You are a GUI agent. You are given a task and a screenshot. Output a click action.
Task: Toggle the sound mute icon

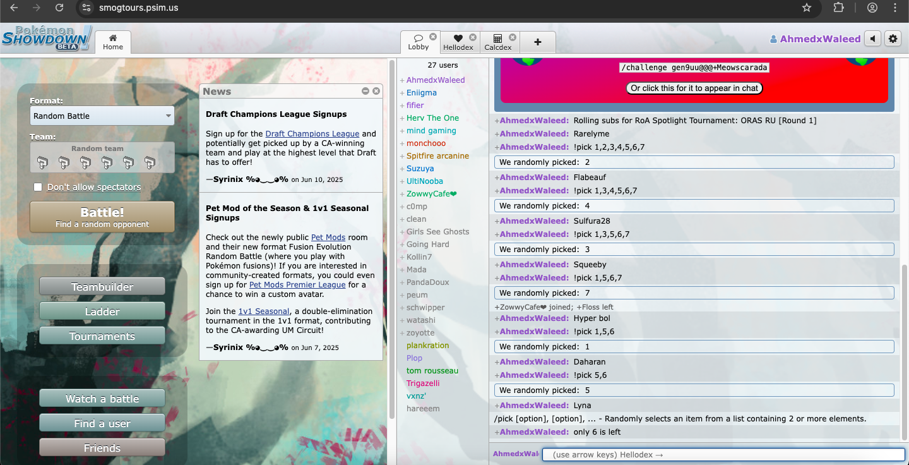tap(872, 39)
